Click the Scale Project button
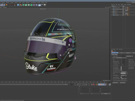 coord(119,58)
